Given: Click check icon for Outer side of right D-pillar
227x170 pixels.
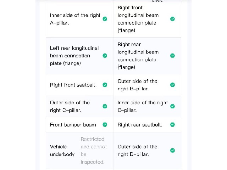Looking at the screenshot, I should pyautogui.click(x=172, y=150).
